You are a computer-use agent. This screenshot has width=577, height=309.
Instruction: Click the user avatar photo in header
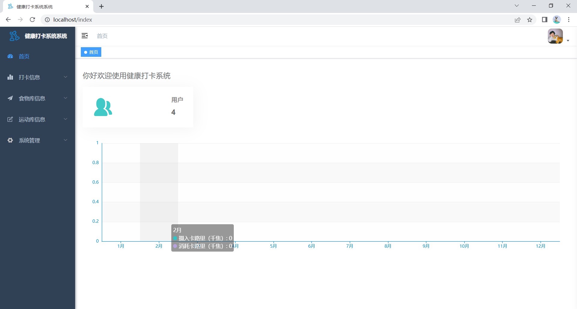click(x=555, y=36)
